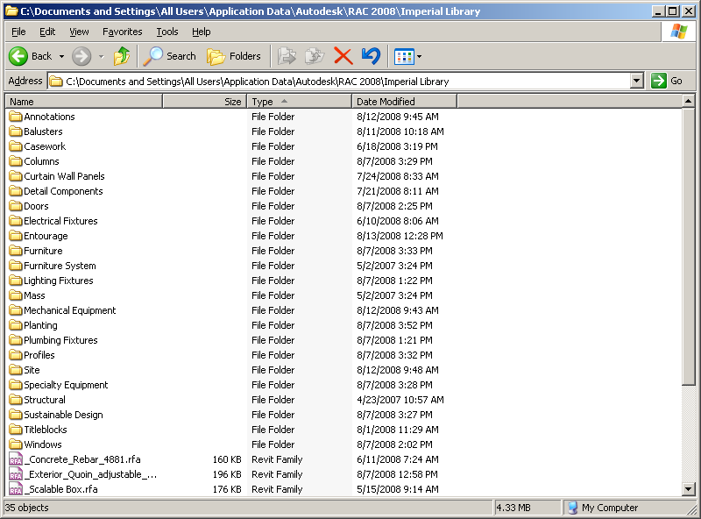Open the Tools menu
The image size is (701, 519).
pyautogui.click(x=167, y=32)
